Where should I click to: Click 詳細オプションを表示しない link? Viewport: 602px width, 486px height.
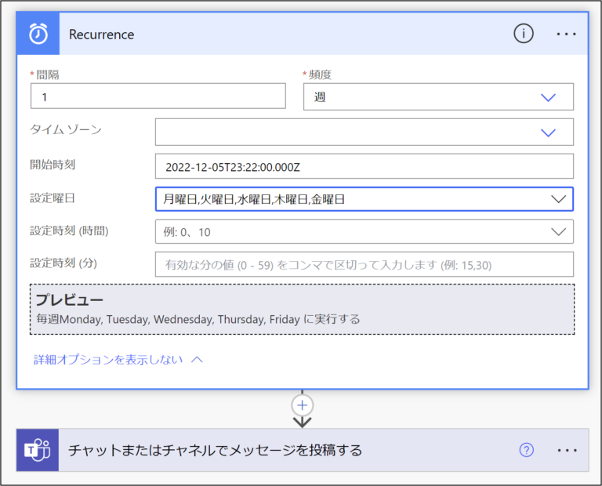click(108, 360)
